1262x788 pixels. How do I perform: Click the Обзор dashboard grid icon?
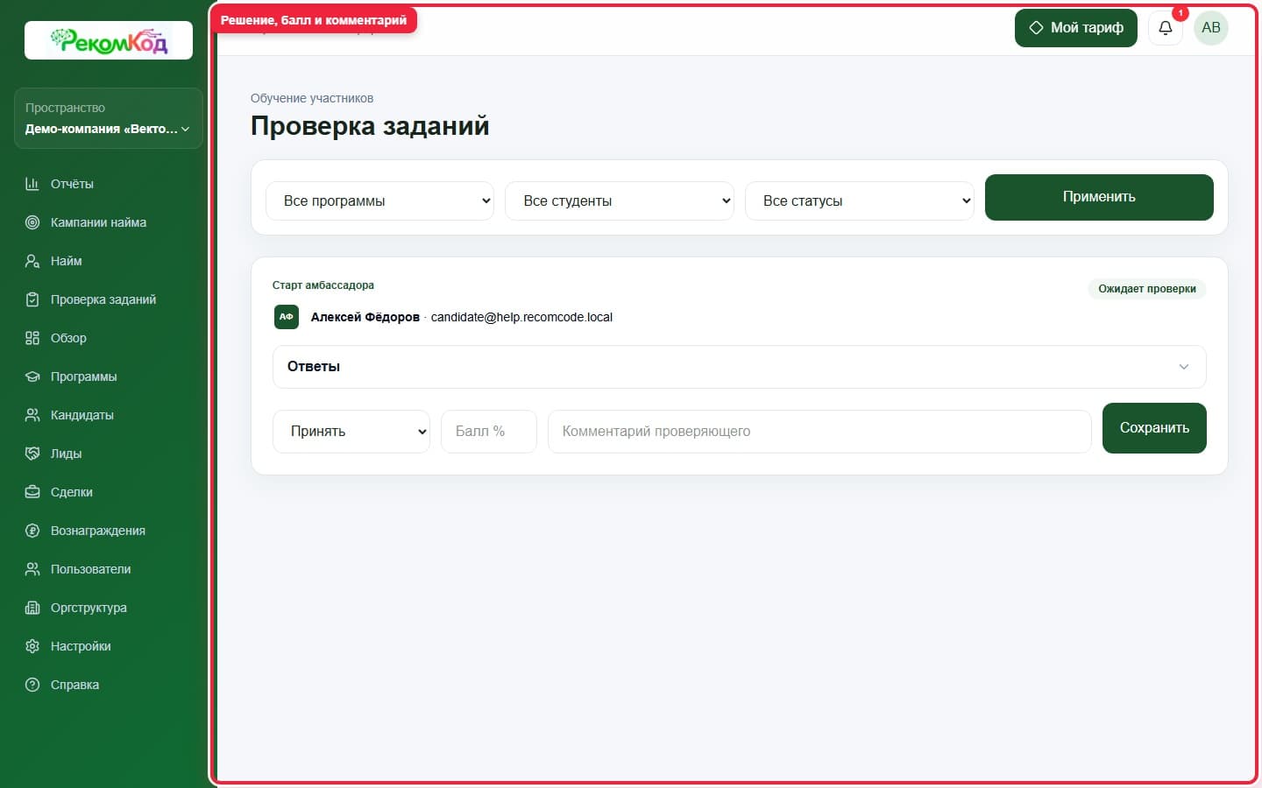pos(32,338)
